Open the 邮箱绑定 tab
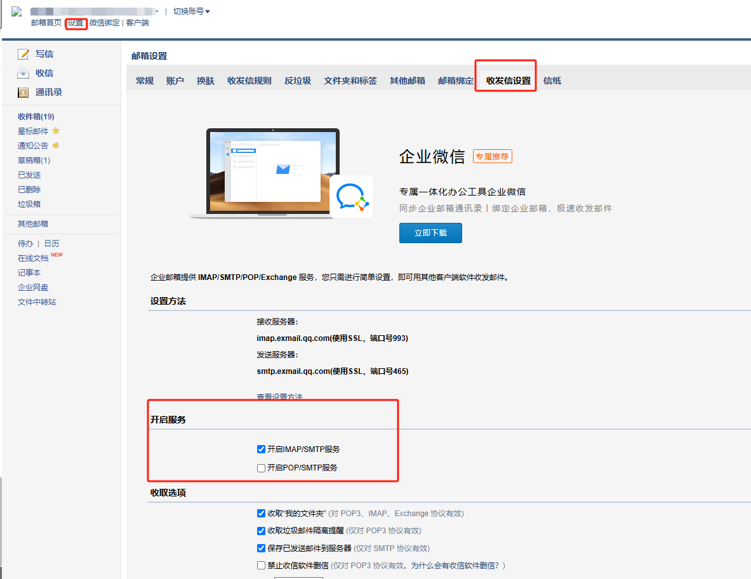This screenshot has height=579, width=751. (455, 81)
